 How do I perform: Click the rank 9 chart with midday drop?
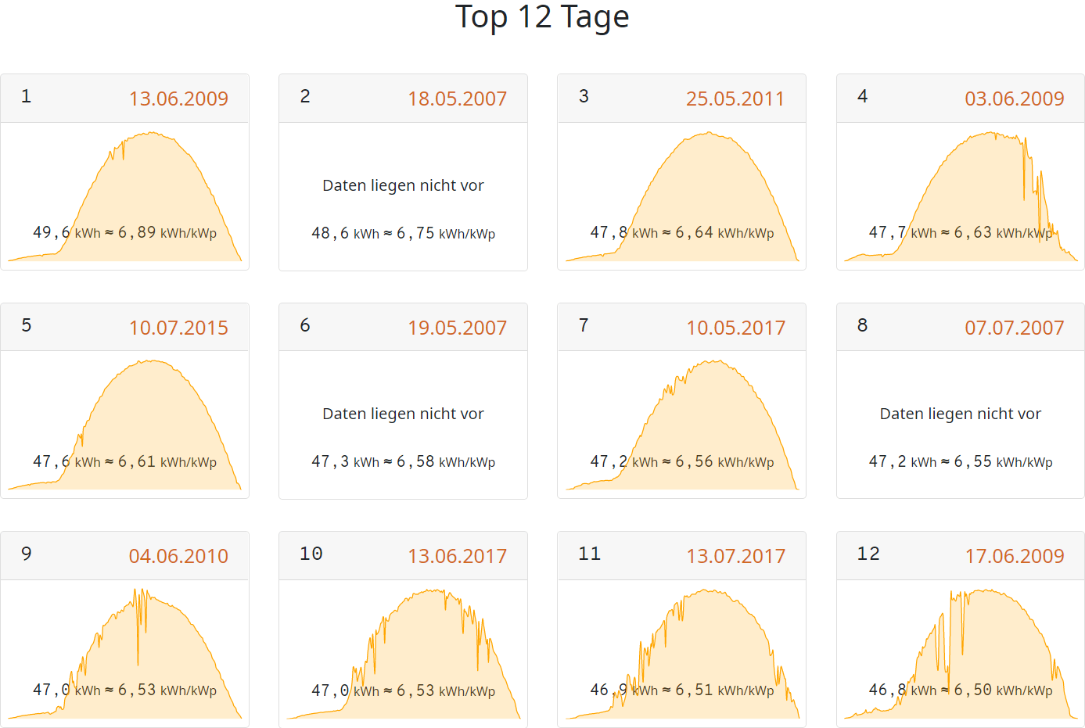[125, 654]
